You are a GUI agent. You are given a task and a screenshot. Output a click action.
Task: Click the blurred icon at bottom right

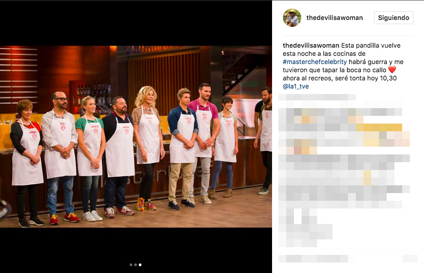click(409, 258)
